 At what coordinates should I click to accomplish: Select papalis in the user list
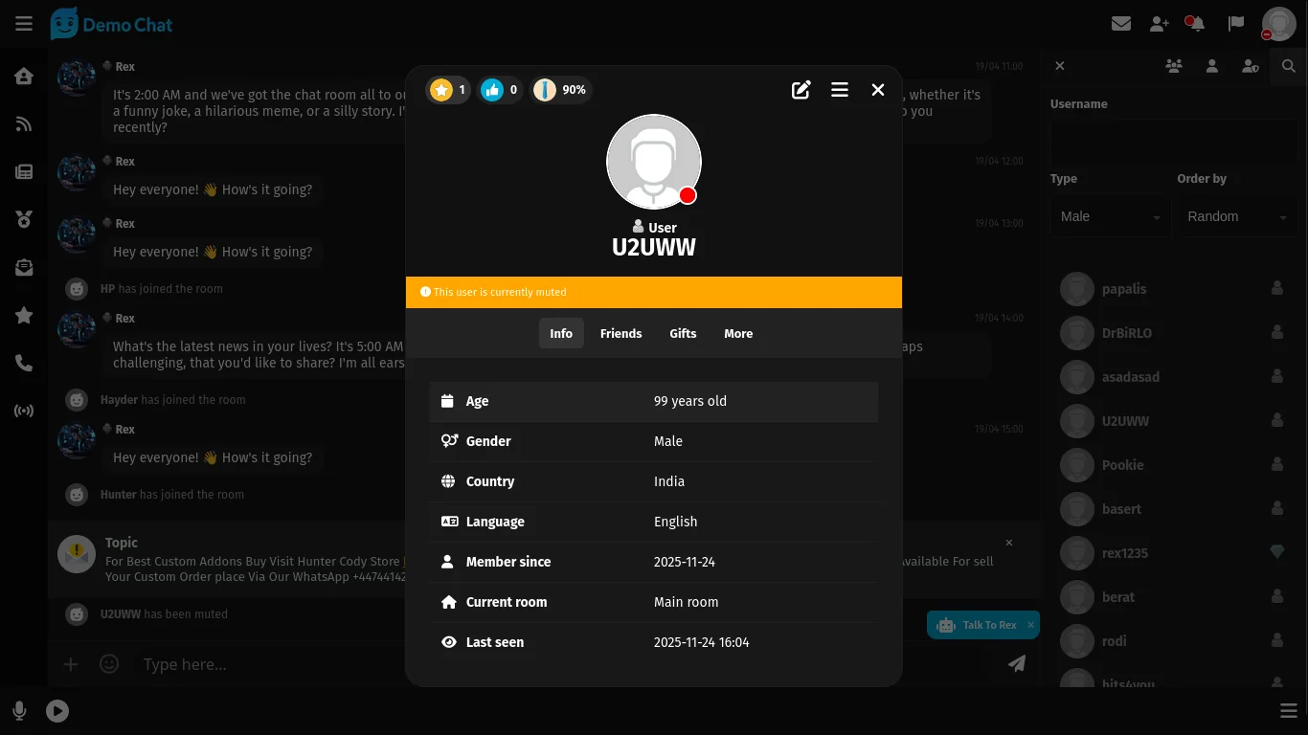pyautogui.click(x=1123, y=289)
